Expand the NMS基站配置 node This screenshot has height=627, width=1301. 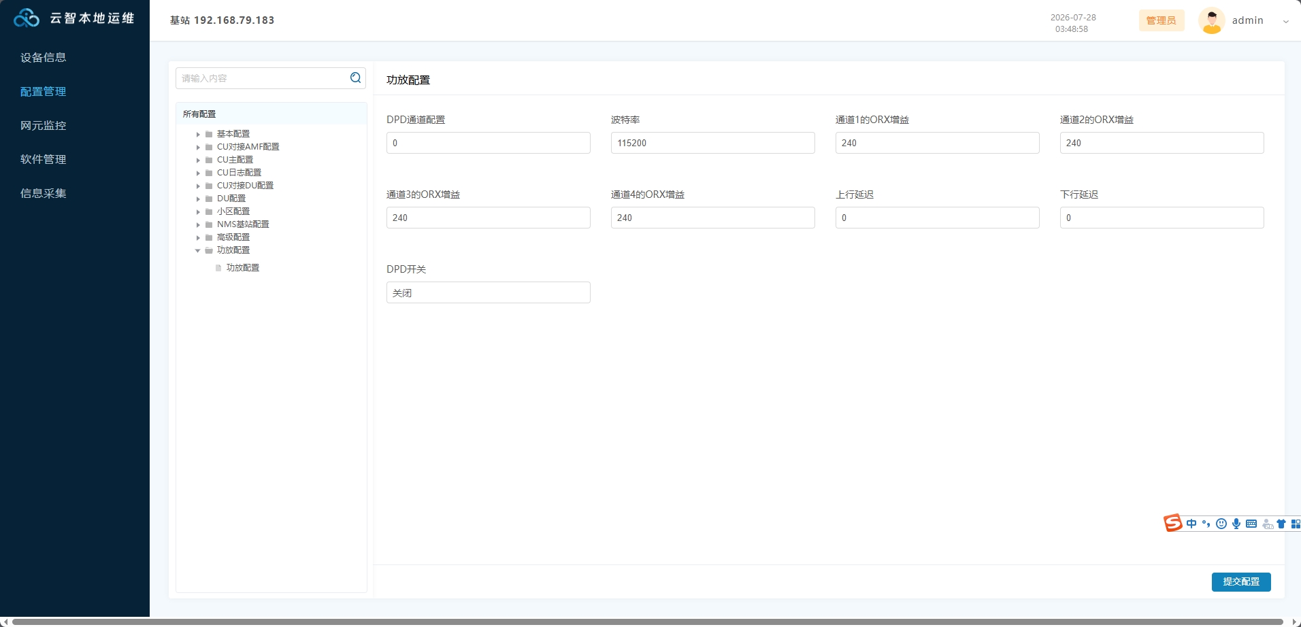198,224
